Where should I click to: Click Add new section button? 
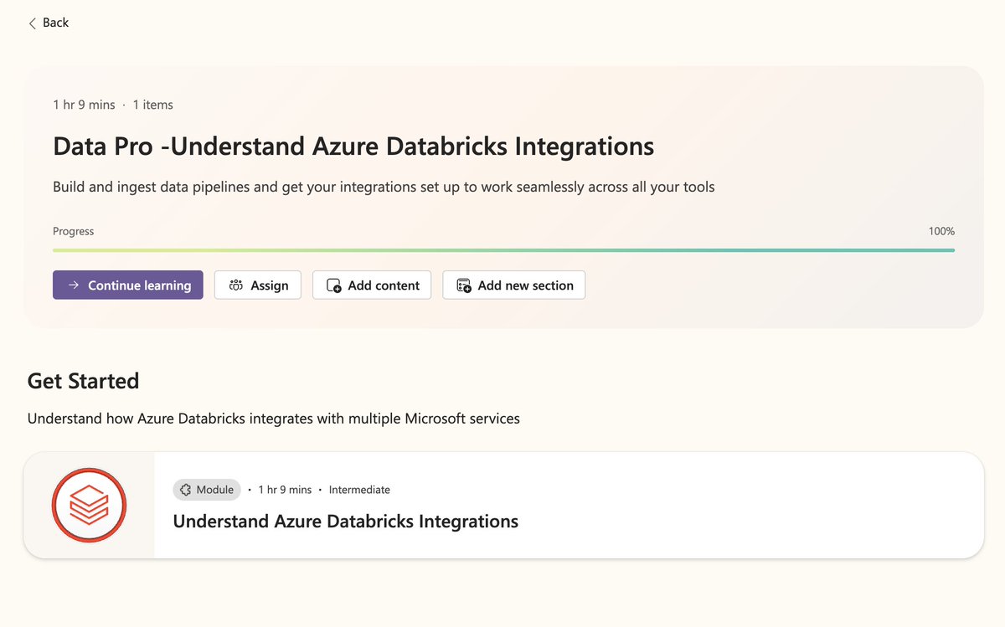514,285
